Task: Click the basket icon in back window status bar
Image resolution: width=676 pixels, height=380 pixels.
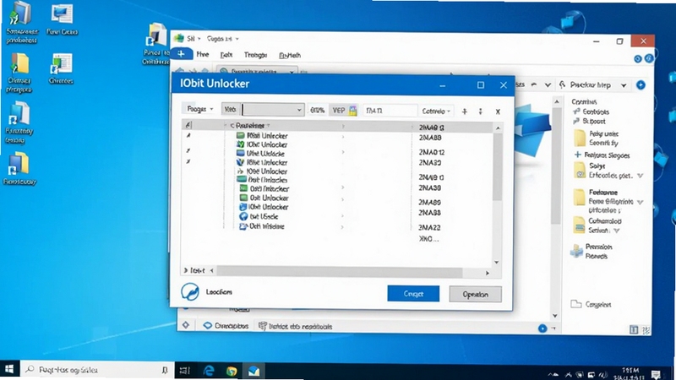Action: [262, 326]
